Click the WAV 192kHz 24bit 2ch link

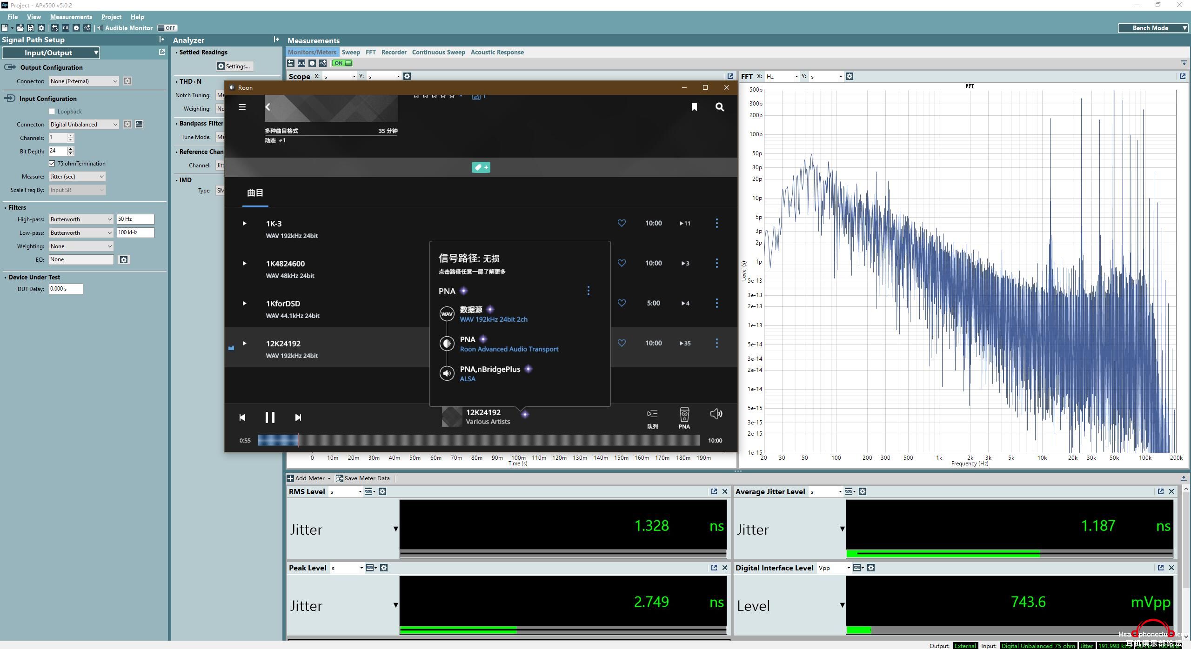pyautogui.click(x=494, y=319)
